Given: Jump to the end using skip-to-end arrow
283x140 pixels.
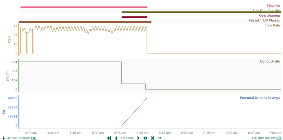Looking at the screenshot, I should click(153, 138).
